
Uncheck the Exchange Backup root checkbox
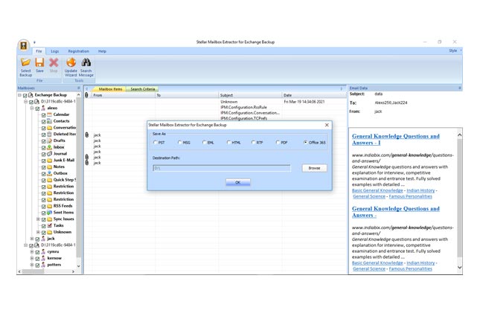[25, 95]
